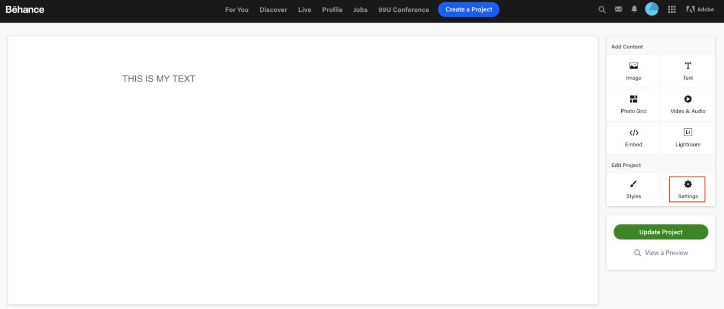Start creating a new project
This screenshot has width=724, height=309.
469,9
